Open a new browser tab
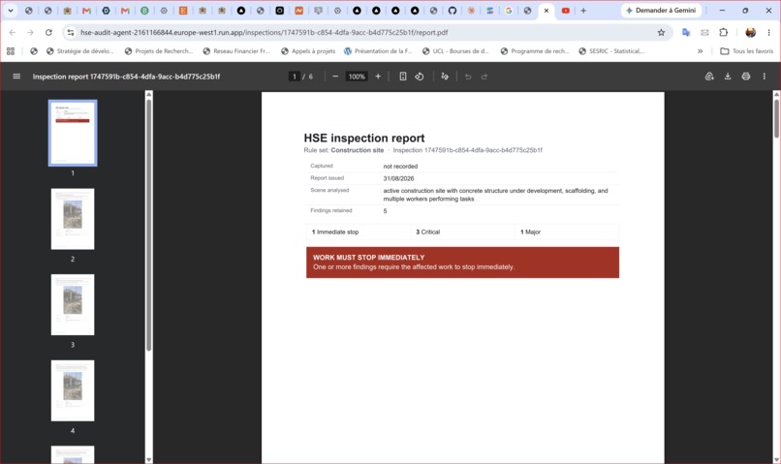This screenshot has width=781, height=464. [583, 11]
